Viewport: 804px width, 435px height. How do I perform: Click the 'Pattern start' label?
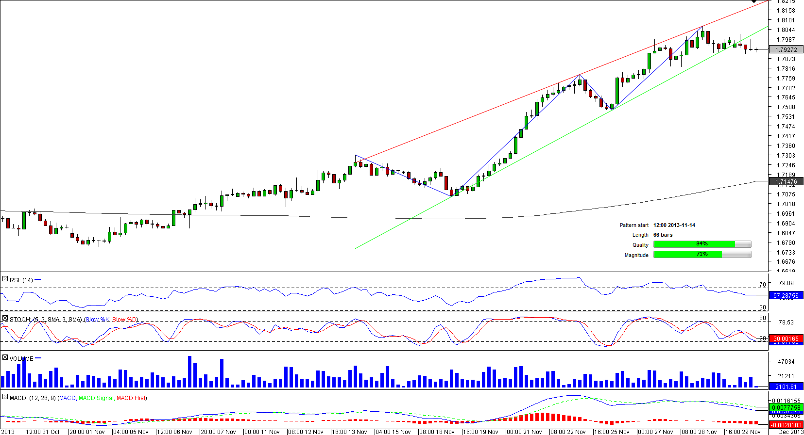coord(634,225)
